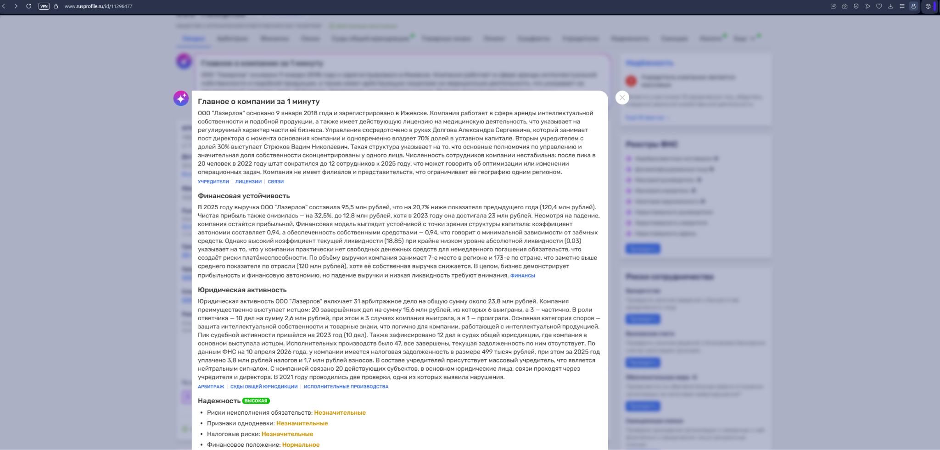Screen dimensions: 940x450
Task: Open the УЧРЕДИТЕЛИ link
Action: coord(213,182)
